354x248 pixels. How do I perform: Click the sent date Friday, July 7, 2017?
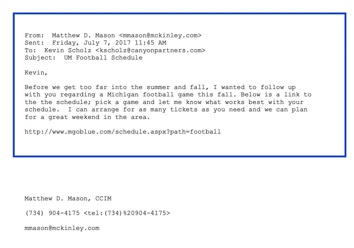(x=91, y=43)
